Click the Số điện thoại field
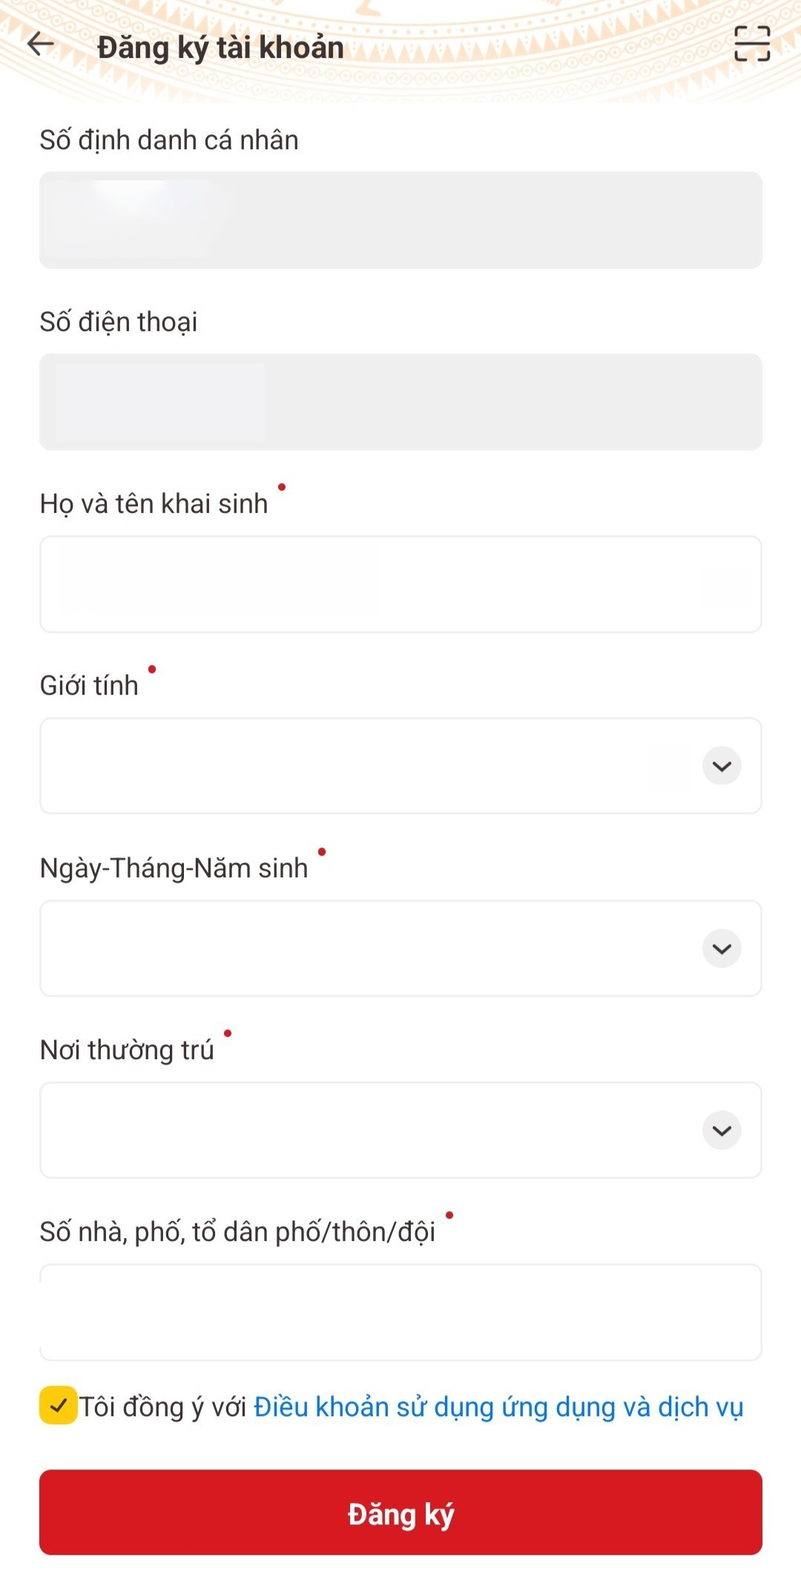Viewport: 801px width, 1572px height. click(400, 401)
